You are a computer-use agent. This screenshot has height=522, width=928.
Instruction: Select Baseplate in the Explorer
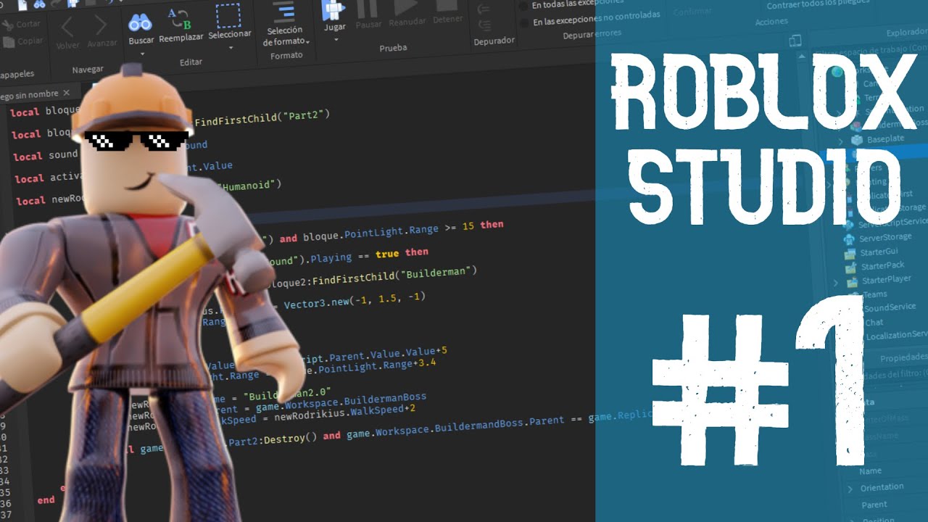[885, 138]
